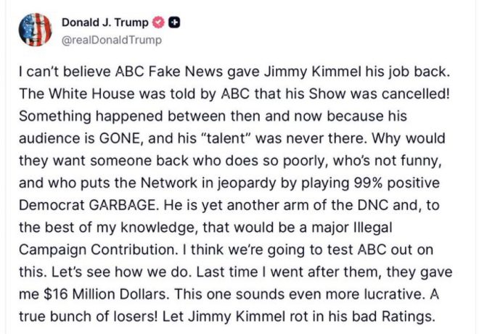Click the red verified checkmark badge
This screenshot has width=479, height=334.
161,22
